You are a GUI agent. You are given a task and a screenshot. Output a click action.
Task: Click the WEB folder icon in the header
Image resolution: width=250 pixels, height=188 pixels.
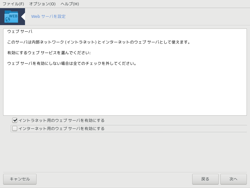tap(11, 17)
